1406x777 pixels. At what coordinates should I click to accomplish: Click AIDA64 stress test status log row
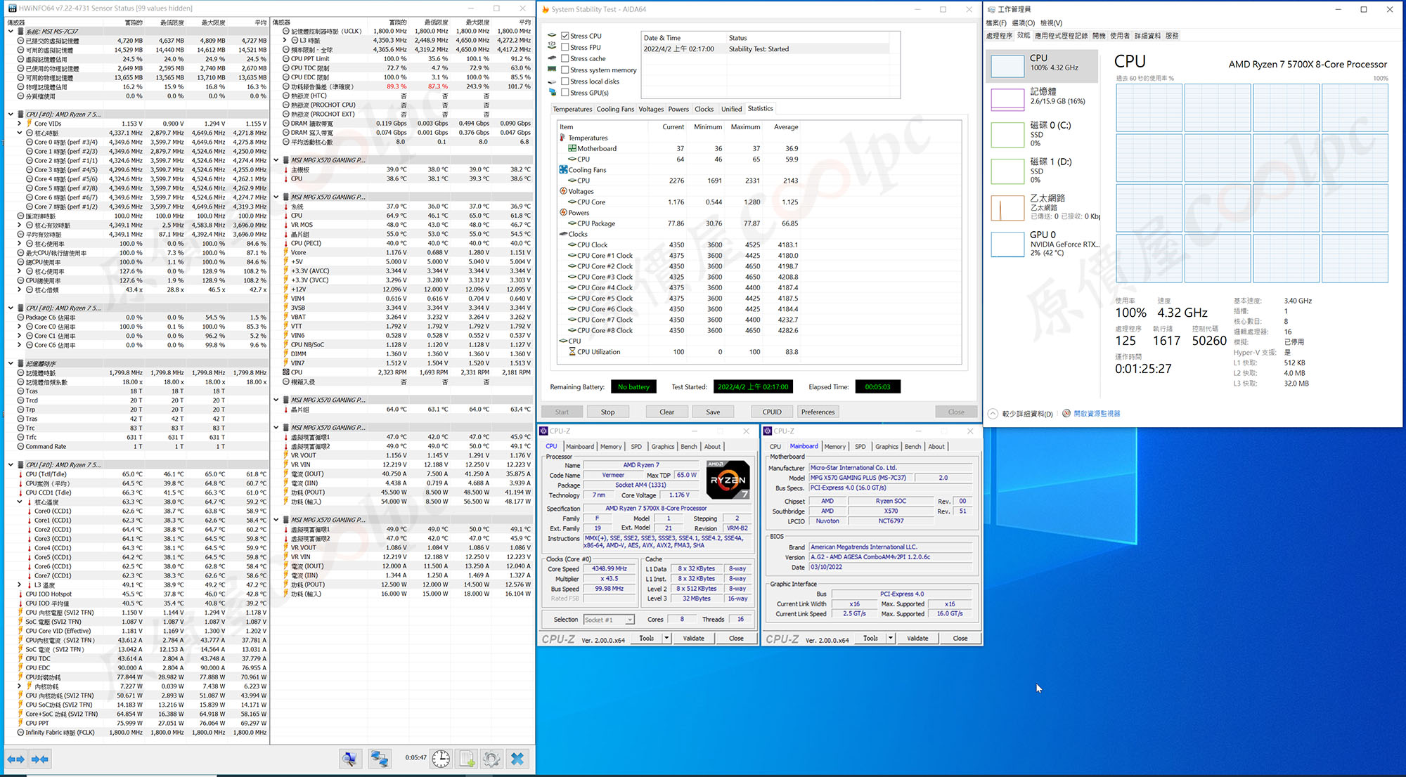coord(765,49)
